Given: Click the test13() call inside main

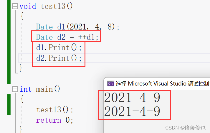Looking at the screenshot, I should coord(54,110).
